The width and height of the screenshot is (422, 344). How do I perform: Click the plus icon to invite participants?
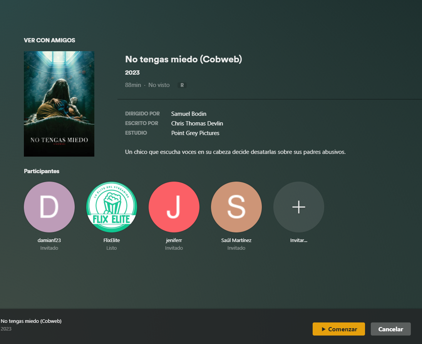pyautogui.click(x=298, y=207)
